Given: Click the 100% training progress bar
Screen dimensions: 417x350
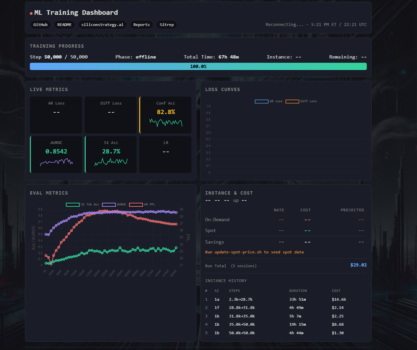Looking at the screenshot, I should [x=198, y=66].
